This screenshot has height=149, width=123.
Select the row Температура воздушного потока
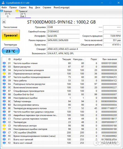coord(60,108)
